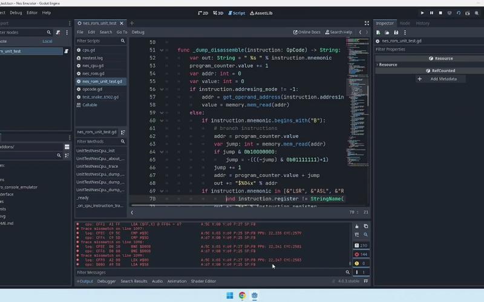This screenshot has width=484, height=302.
Task: Click the code minimap overview
Action: click(x=358, y=101)
